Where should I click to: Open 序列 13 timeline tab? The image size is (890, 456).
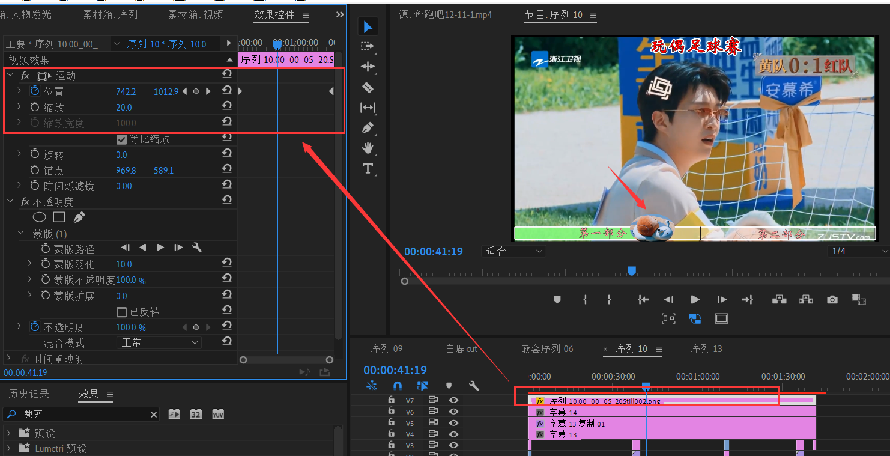click(x=706, y=348)
